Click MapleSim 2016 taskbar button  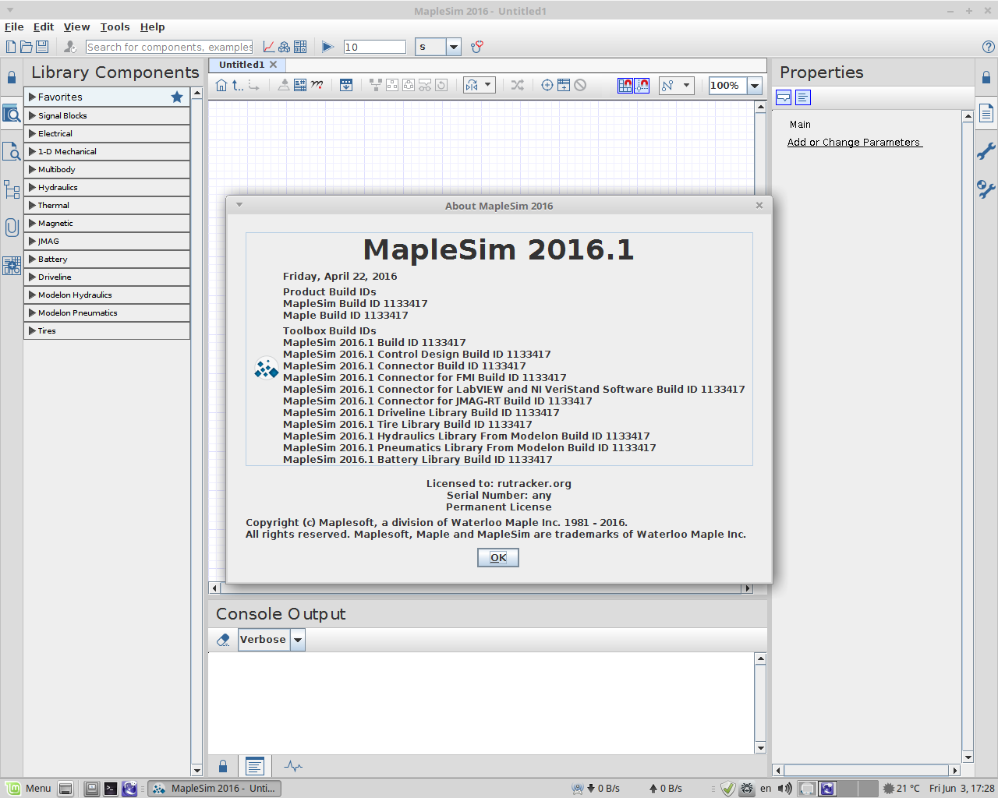coord(214,788)
